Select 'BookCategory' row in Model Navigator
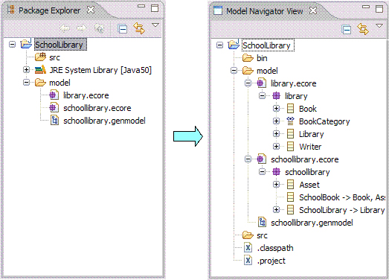The image size is (389, 280). (324, 121)
